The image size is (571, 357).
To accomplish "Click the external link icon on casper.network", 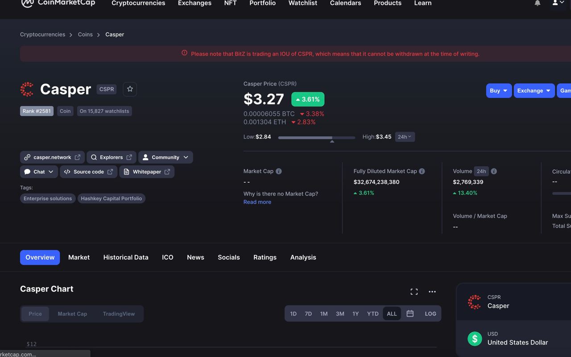I will [x=78, y=157].
